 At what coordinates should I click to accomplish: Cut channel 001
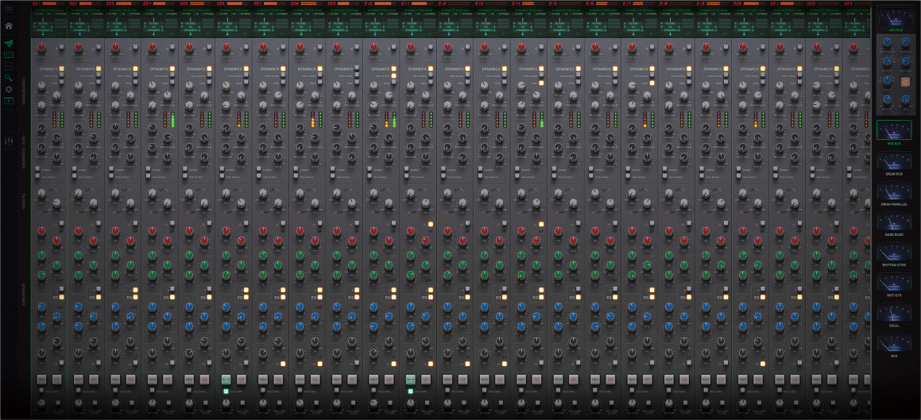56,380
